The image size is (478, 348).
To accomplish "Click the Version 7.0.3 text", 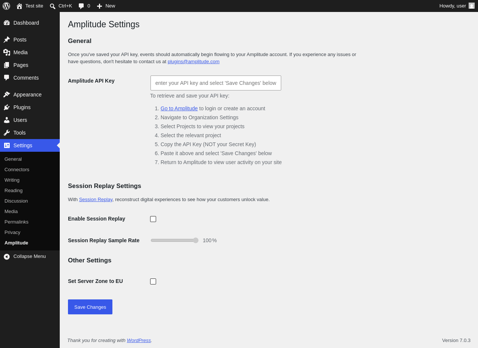I will coord(456,341).
